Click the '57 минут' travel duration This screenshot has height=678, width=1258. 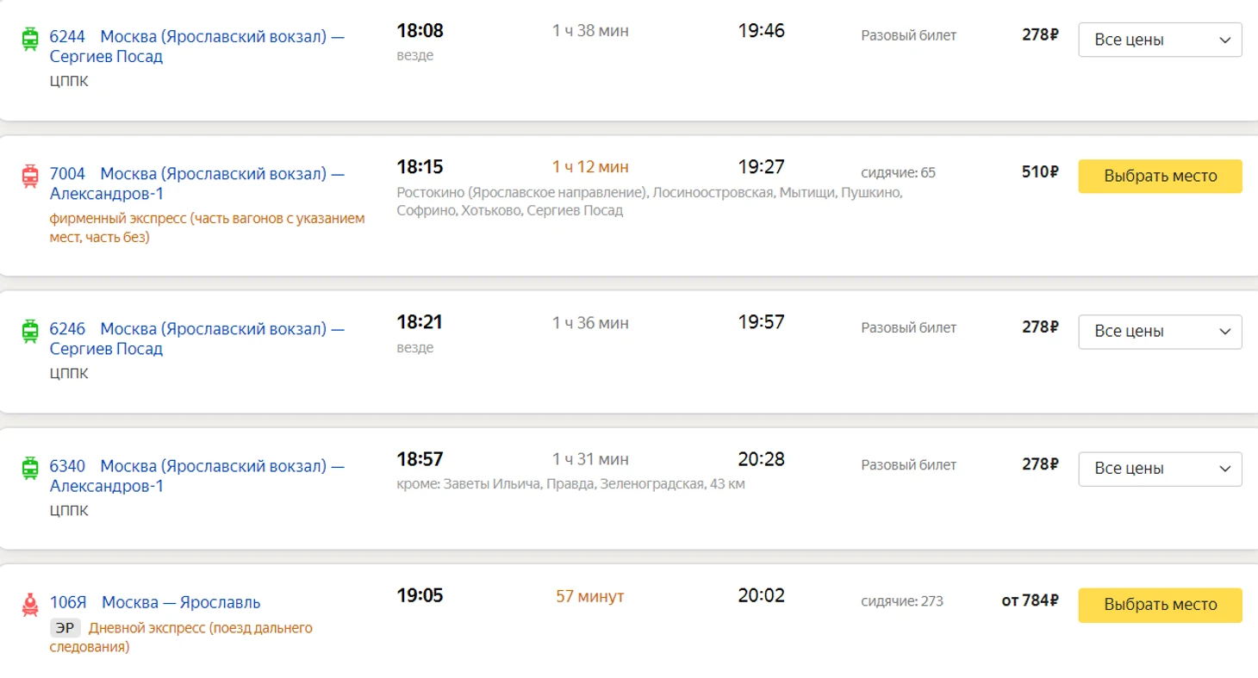point(590,596)
